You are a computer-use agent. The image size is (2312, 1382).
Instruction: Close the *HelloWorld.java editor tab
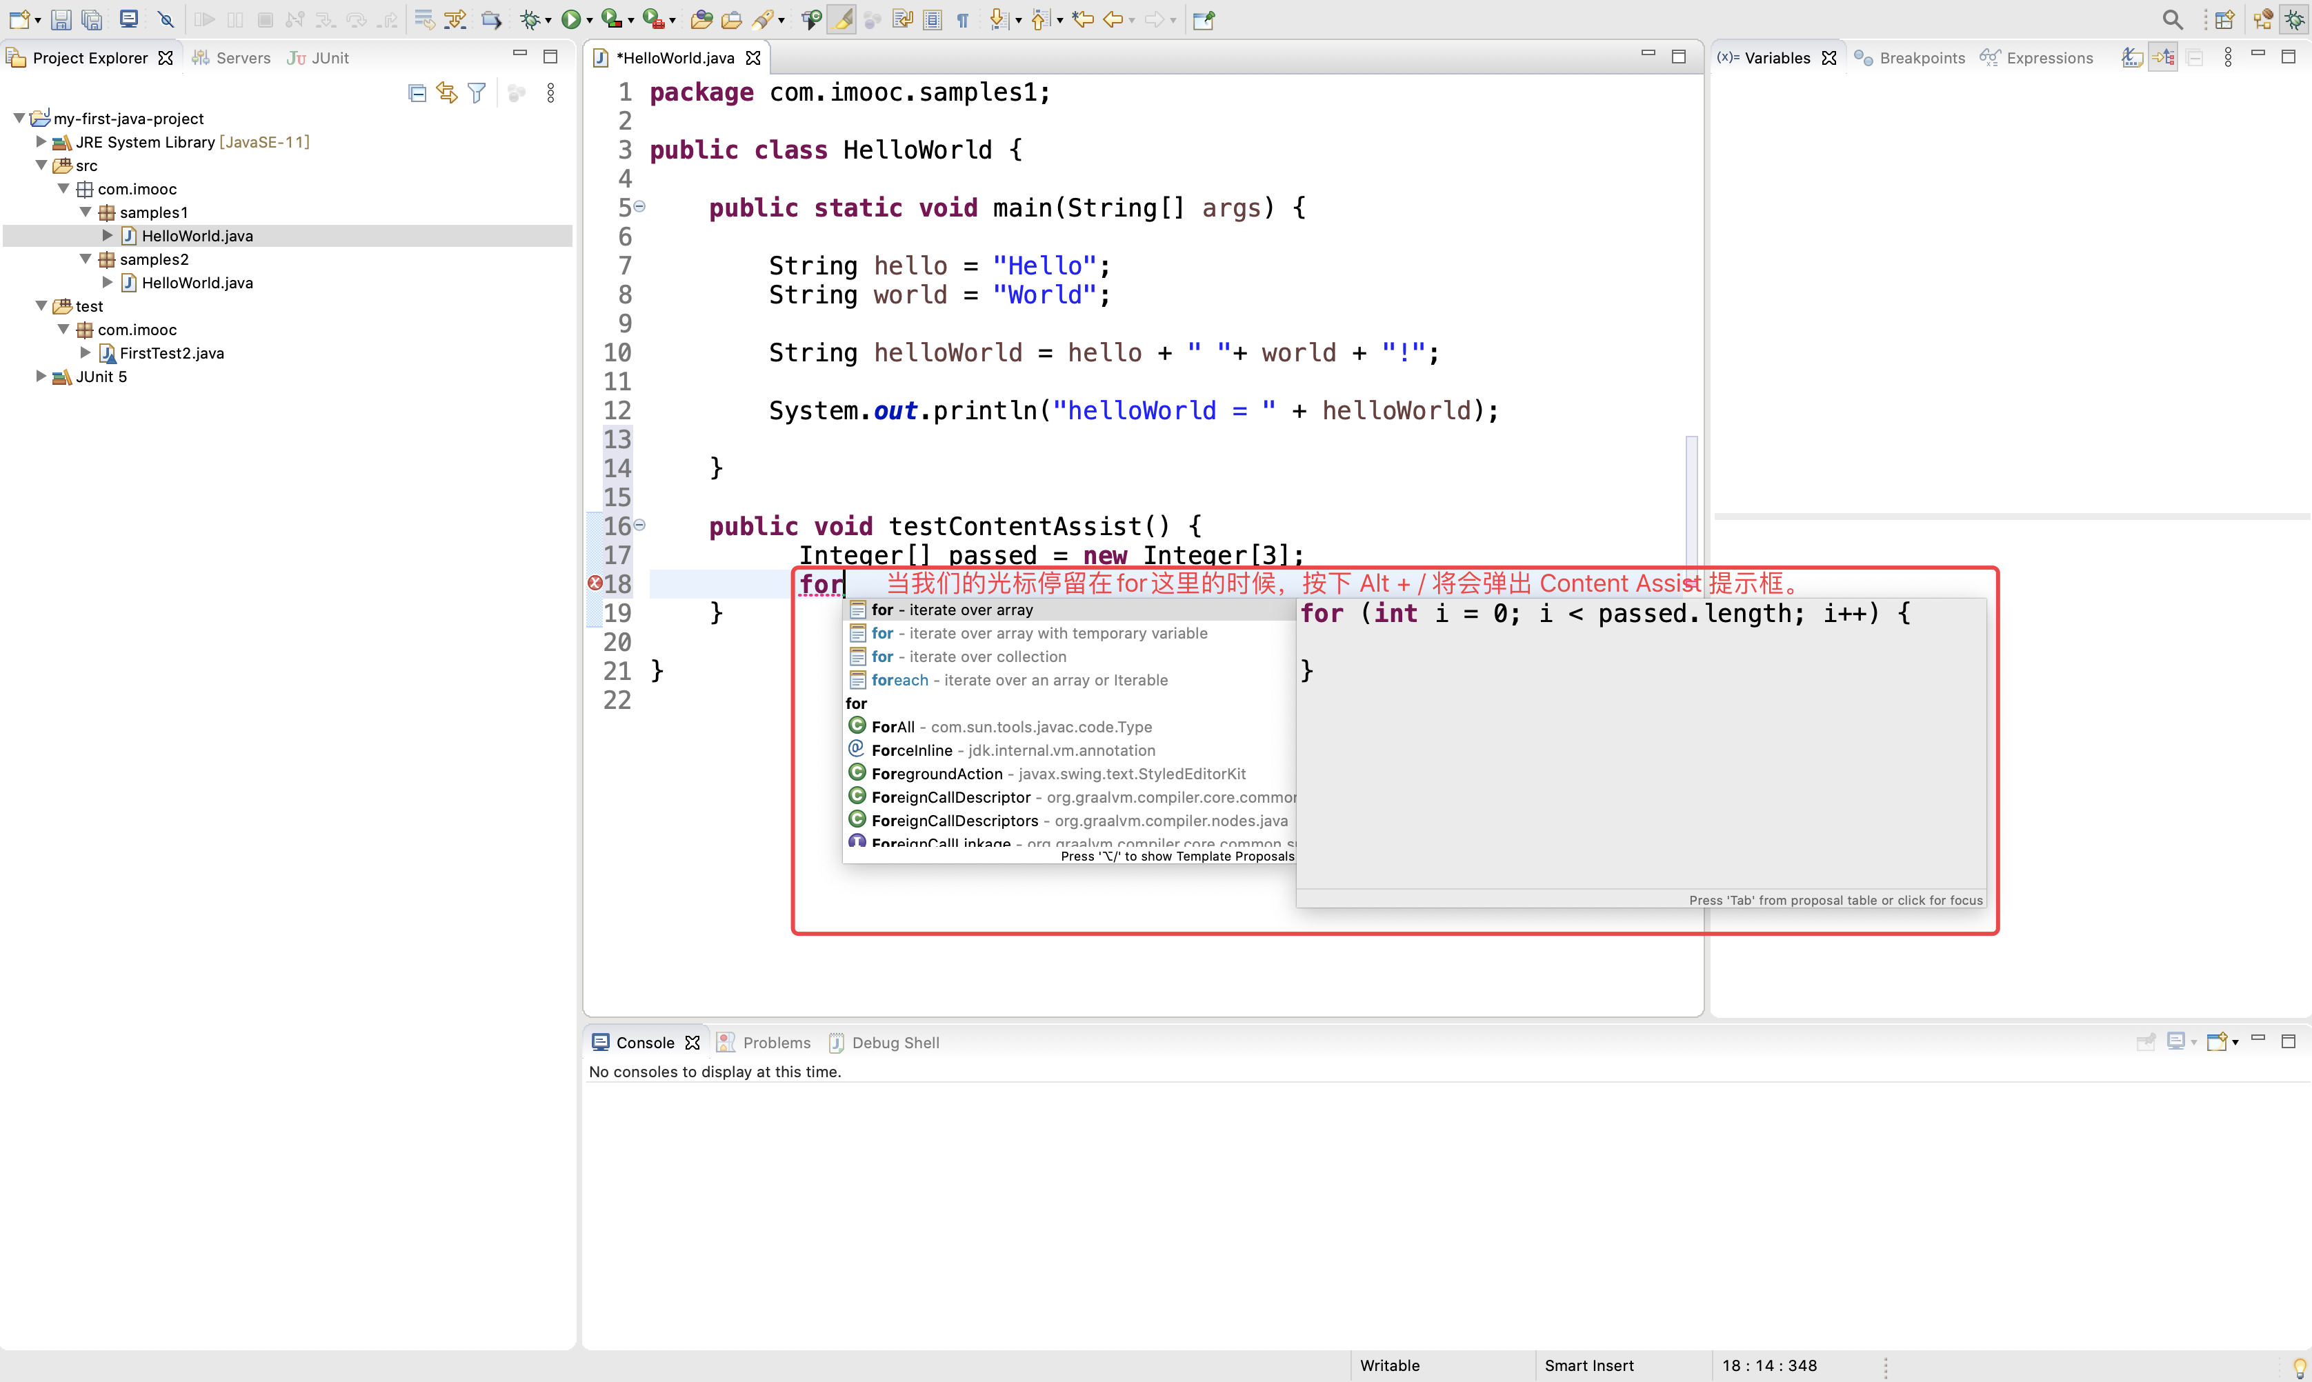pos(753,58)
